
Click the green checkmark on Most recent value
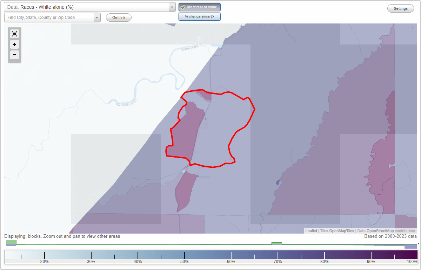pos(183,7)
